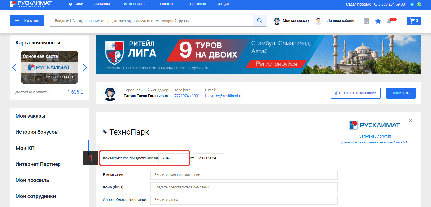
Task: Click the Rusklimat logo in header
Action: (x=31, y=4)
